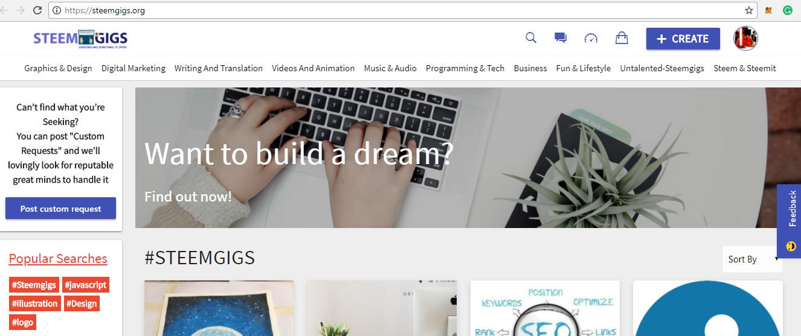Viewport: 801px width, 336px height.
Task: Reload the page using the refresh icon
Action: click(37, 10)
